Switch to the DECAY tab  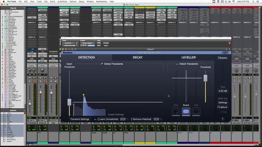[138, 57]
